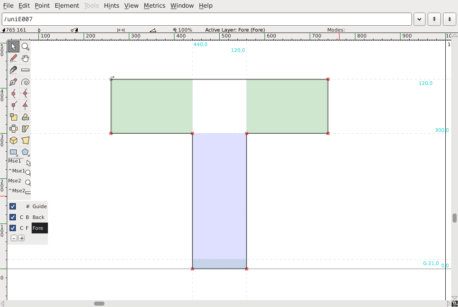Select the Perspective transform tool

coord(25,140)
